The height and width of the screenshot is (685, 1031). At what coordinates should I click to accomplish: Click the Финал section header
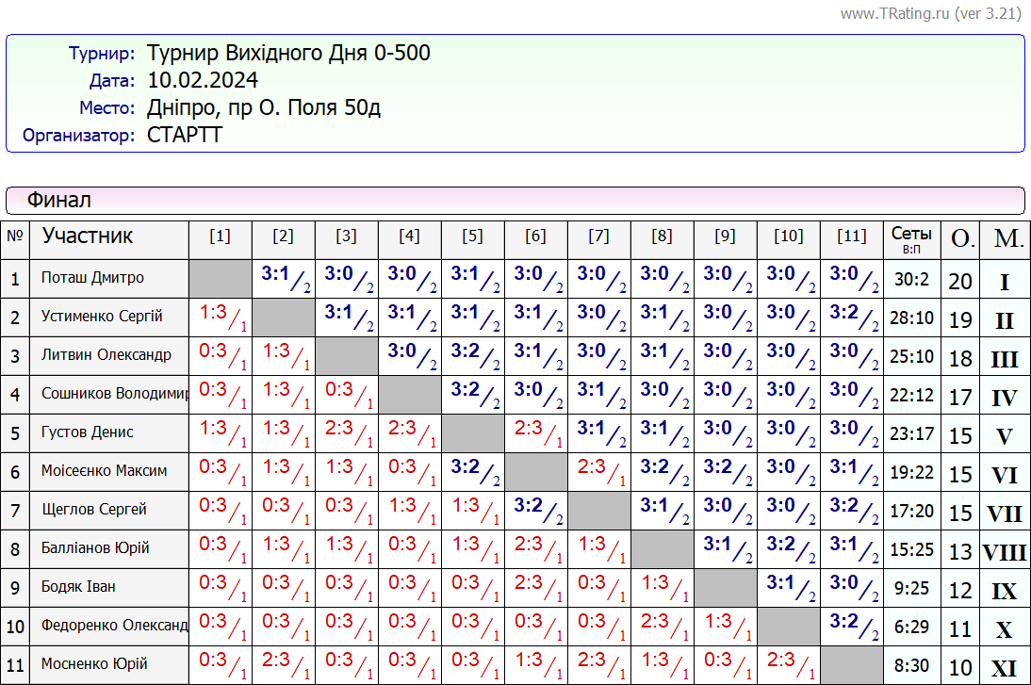tap(58, 200)
